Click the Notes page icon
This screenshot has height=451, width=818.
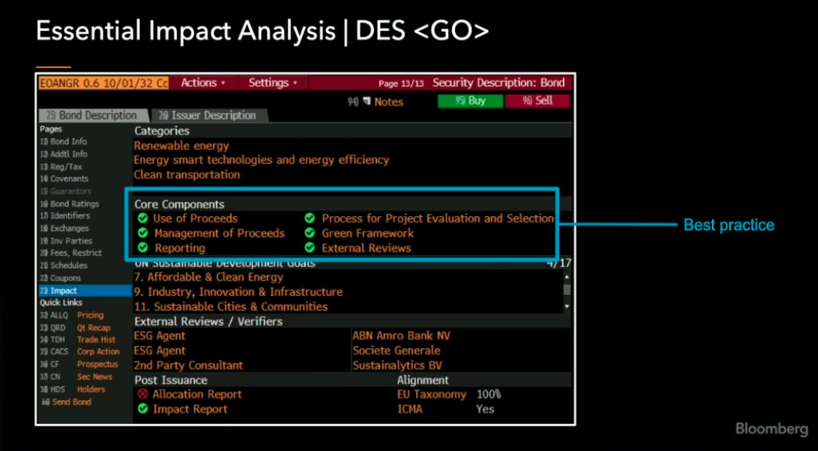click(x=367, y=102)
